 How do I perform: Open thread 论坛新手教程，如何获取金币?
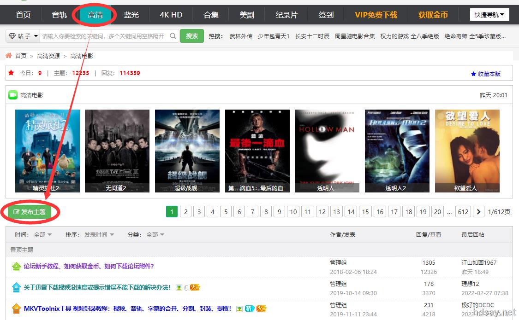(89, 266)
